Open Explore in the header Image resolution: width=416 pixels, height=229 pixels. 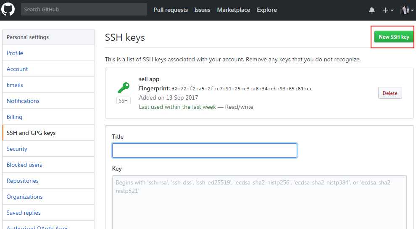click(x=267, y=10)
